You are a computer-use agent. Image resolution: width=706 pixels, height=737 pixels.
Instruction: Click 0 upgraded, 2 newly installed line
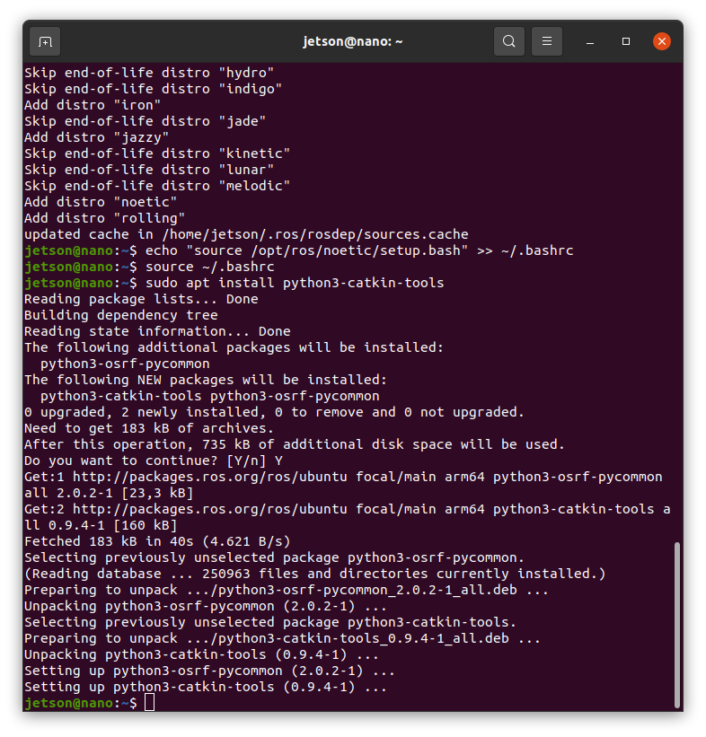[274, 412]
